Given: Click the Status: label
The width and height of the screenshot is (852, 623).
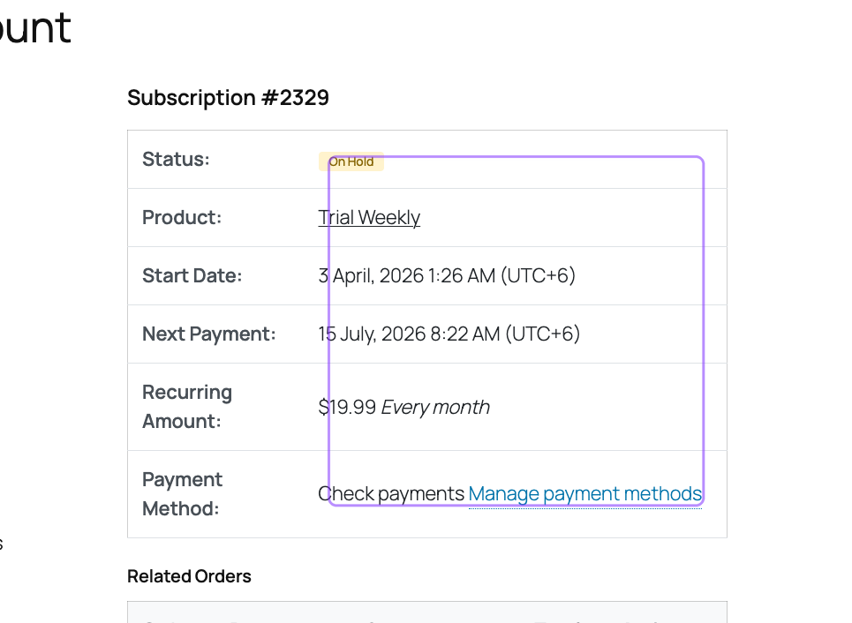Looking at the screenshot, I should [176, 160].
